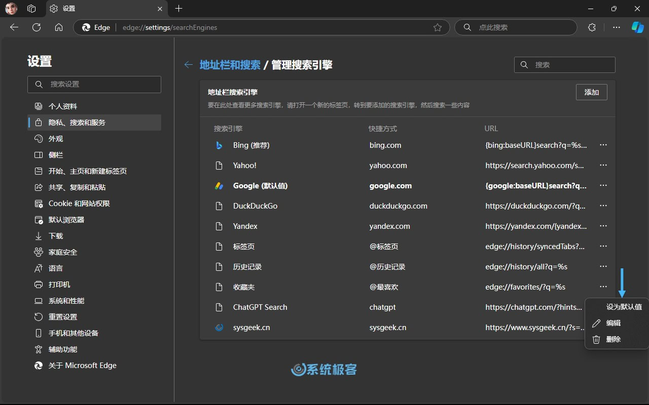649x405 pixels.
Task: Open 家庭安全 settings section
Action: pyautogui.click(x=94, y=252)
